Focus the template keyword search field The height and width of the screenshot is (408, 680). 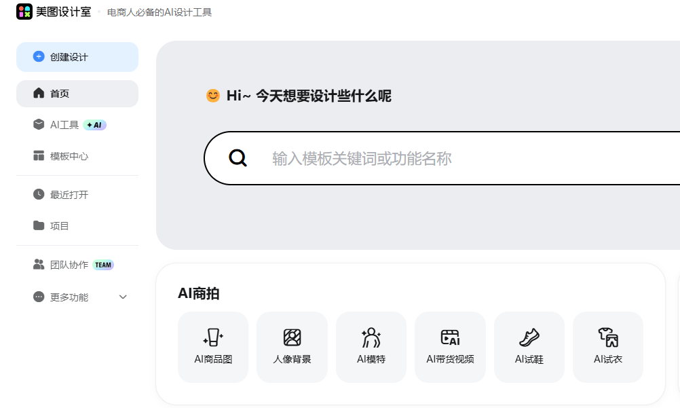pos(442,158)
